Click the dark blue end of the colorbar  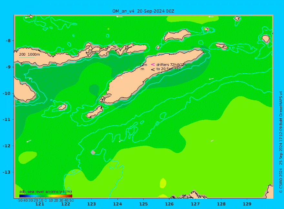pos(20,196)
